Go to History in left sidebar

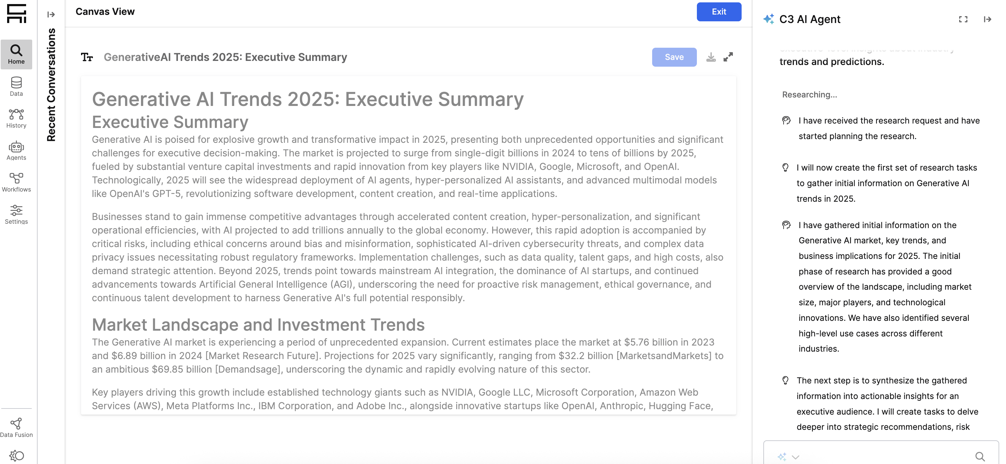pyautogui.click(x=16, y=118)
